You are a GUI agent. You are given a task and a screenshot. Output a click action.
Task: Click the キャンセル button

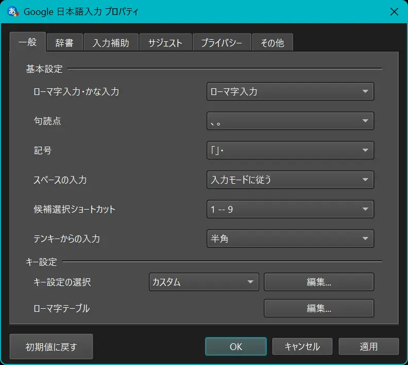[302, 347]
